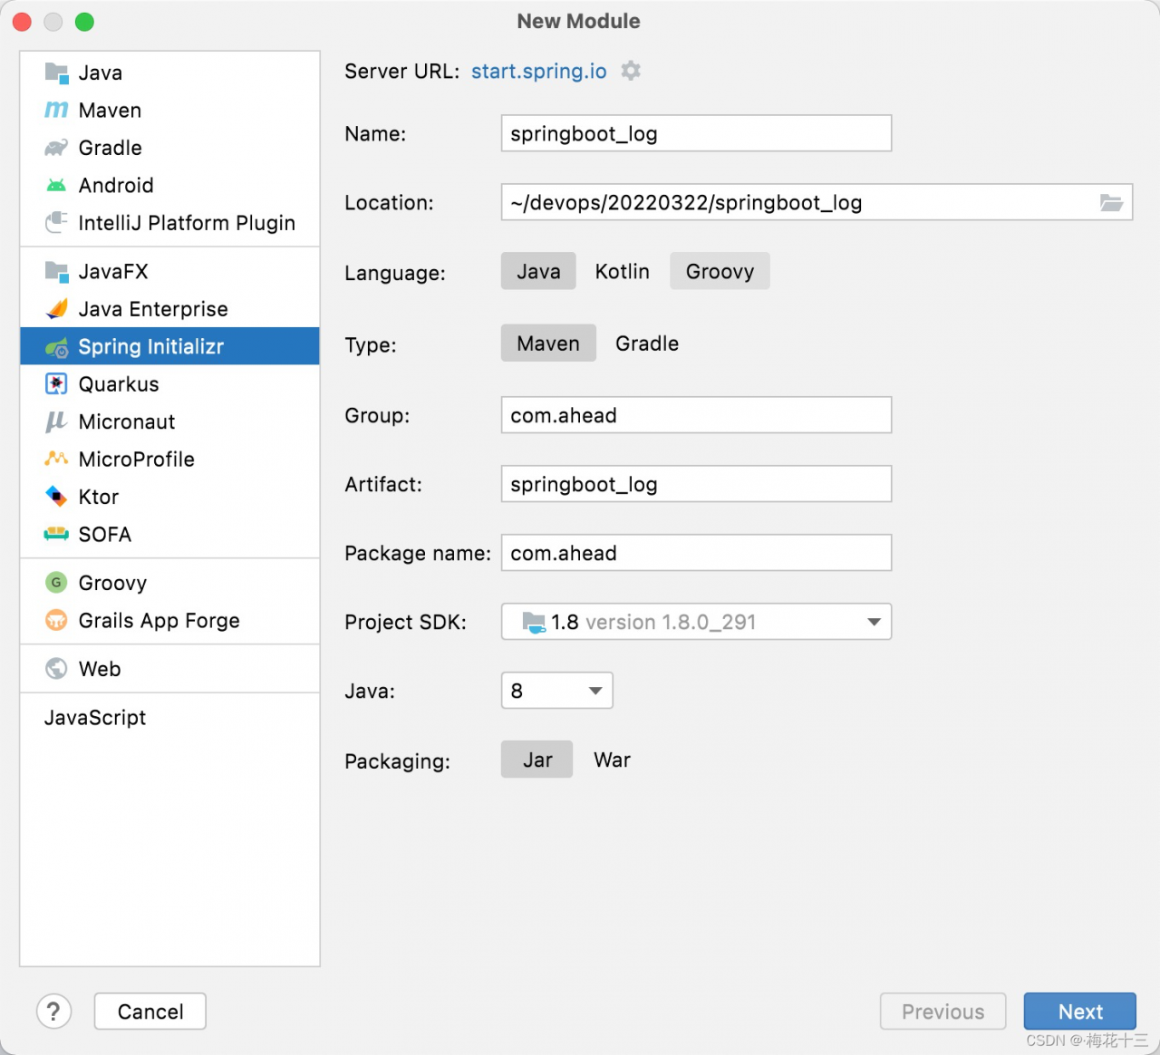
Task: Select Maven in the module list
Action: [x=170, y=111]
